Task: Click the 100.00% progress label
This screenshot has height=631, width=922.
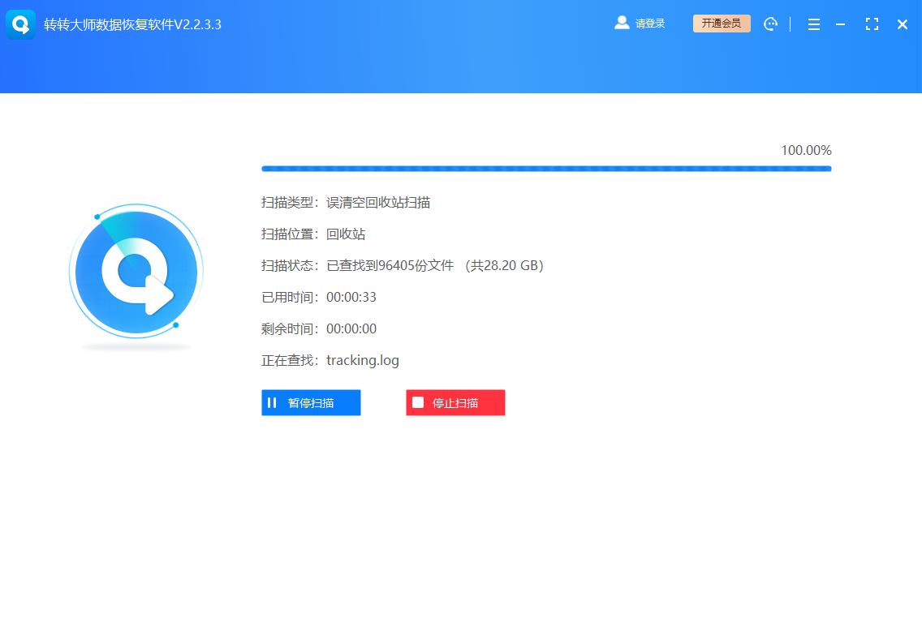Action: pos(806,150)
